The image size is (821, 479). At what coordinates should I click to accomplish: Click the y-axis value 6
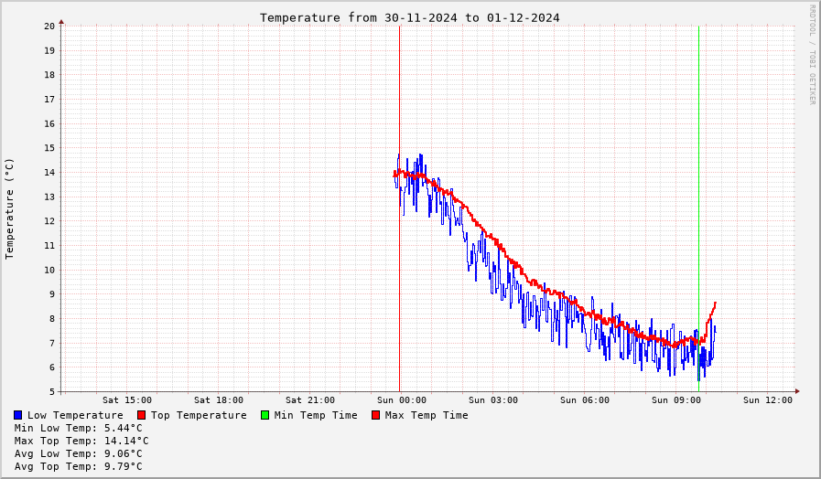(52, 367)
